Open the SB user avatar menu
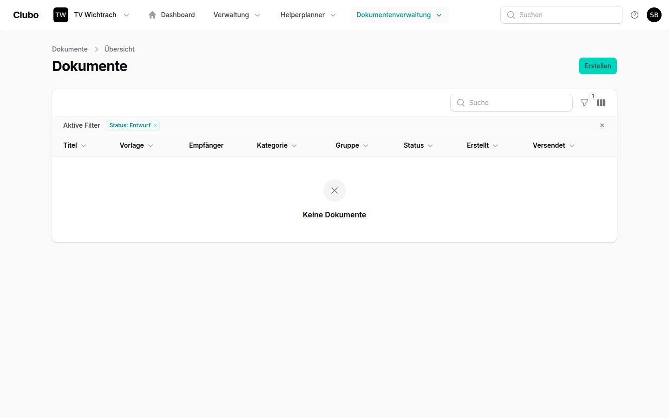Image resolution: width=669 pixels, height=418 pixels. (654, 15)
